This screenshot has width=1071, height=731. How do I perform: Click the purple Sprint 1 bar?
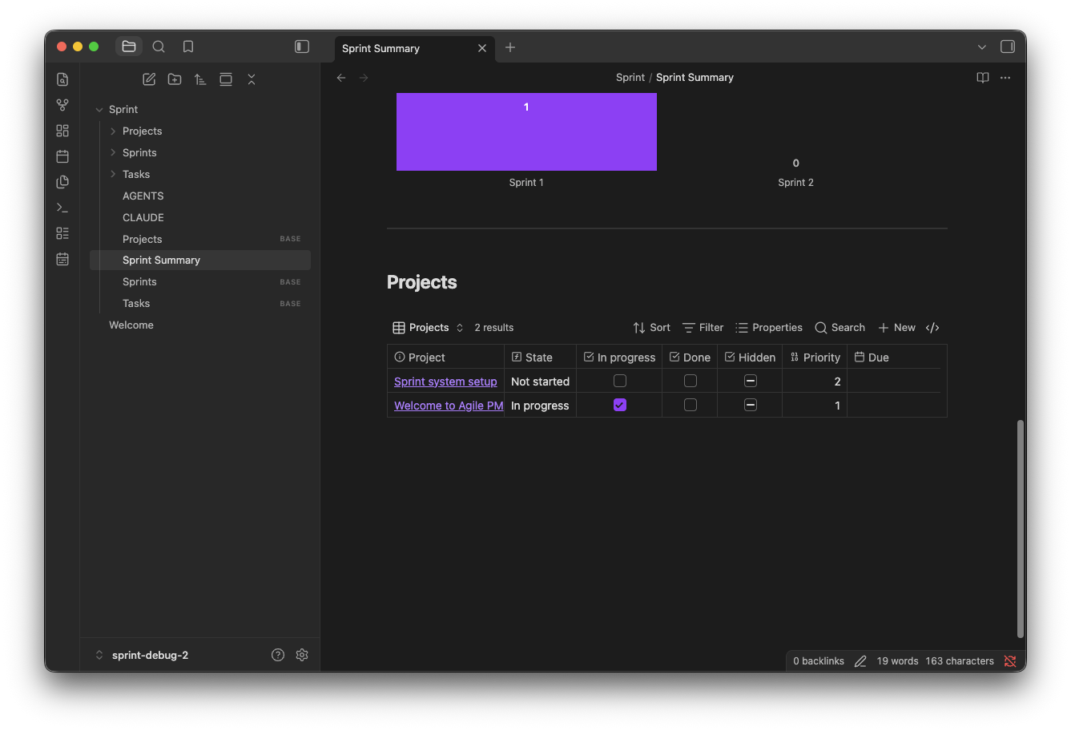[526, 131]
